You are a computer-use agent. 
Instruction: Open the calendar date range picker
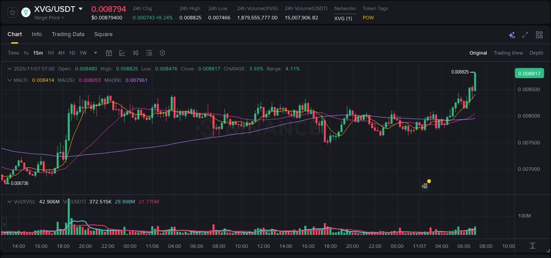coord(109,53)
